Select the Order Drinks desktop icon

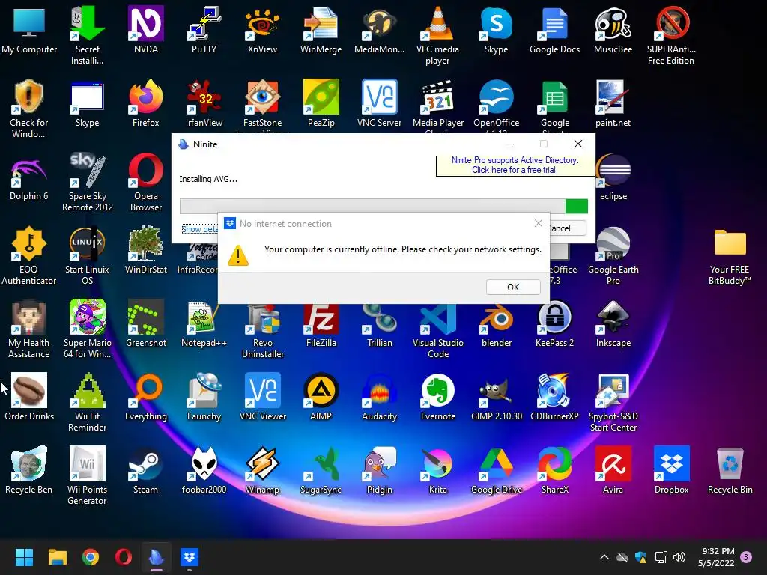pos(29,396)
